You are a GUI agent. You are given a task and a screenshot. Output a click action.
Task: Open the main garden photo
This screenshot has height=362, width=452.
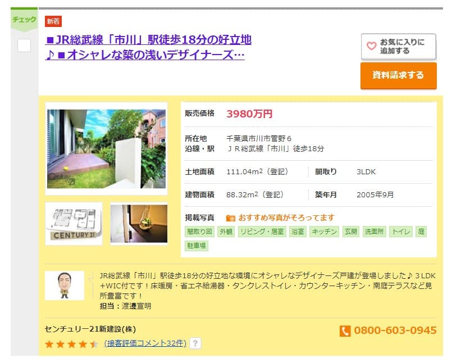[106, 148]
